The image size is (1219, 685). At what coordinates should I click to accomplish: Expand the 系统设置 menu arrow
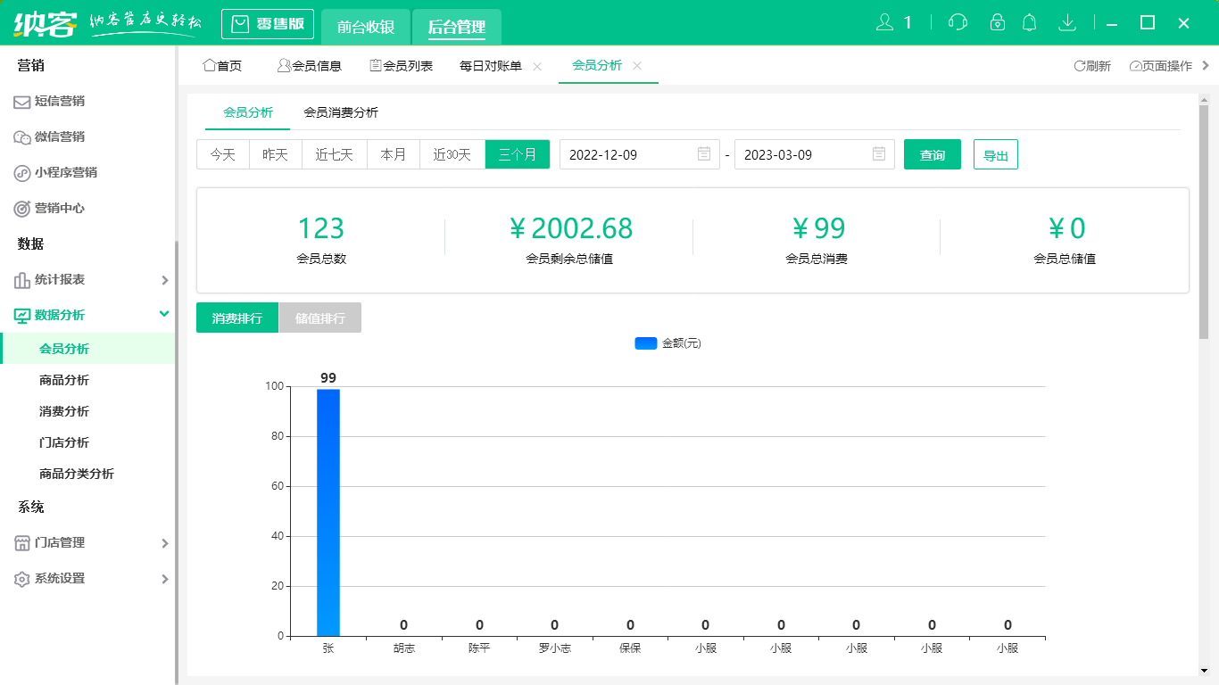click(x=164, y=579)
